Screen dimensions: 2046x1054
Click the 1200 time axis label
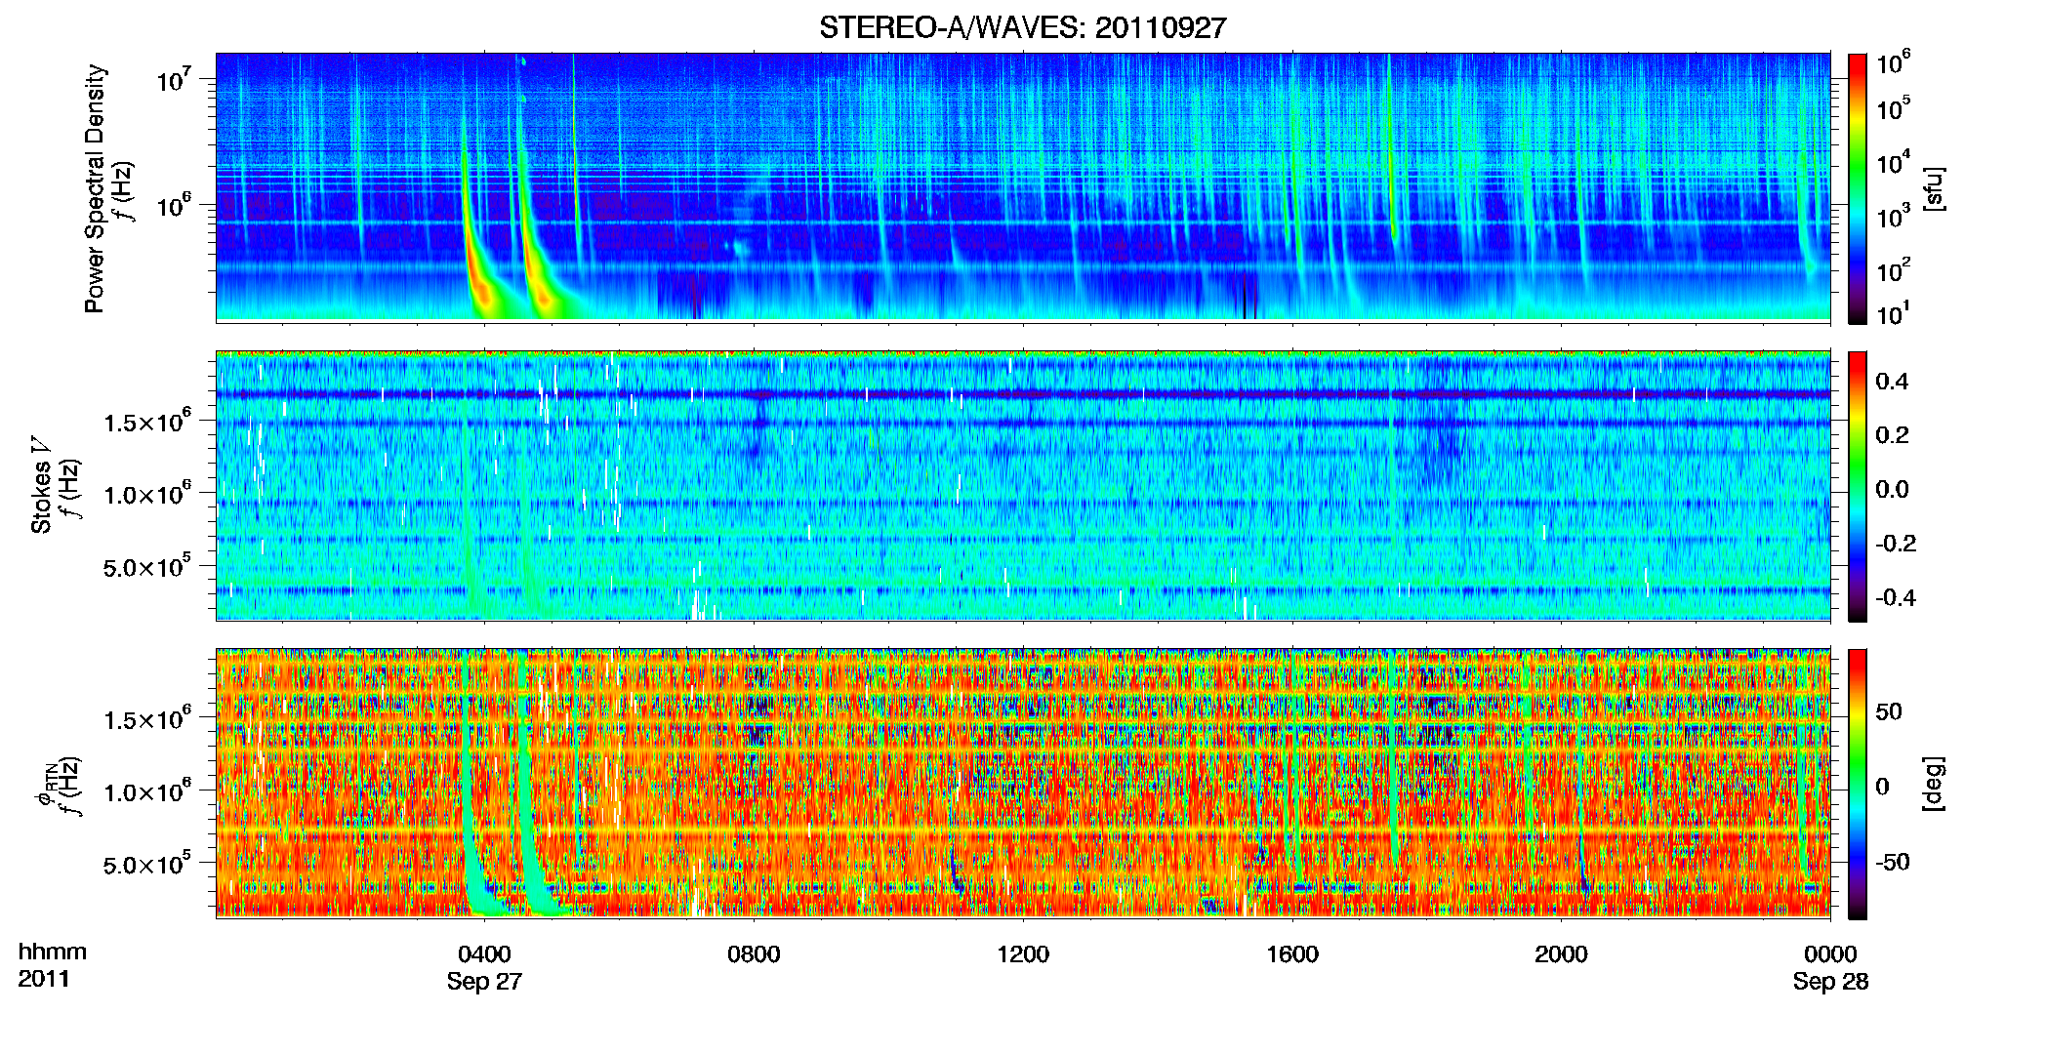click(1023, 953)
